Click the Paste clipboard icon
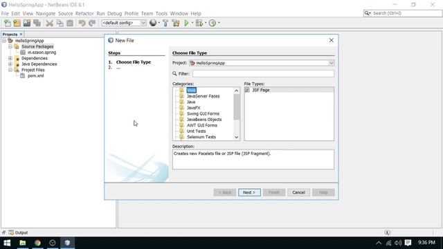 [x=70, y=23]
